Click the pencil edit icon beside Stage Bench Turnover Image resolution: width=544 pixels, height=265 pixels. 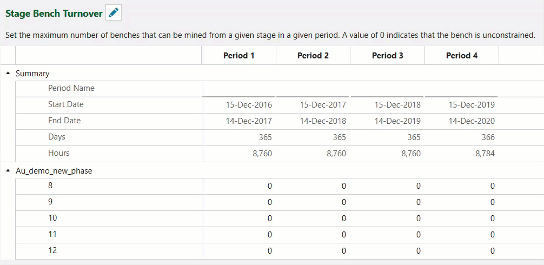[114, 13]
